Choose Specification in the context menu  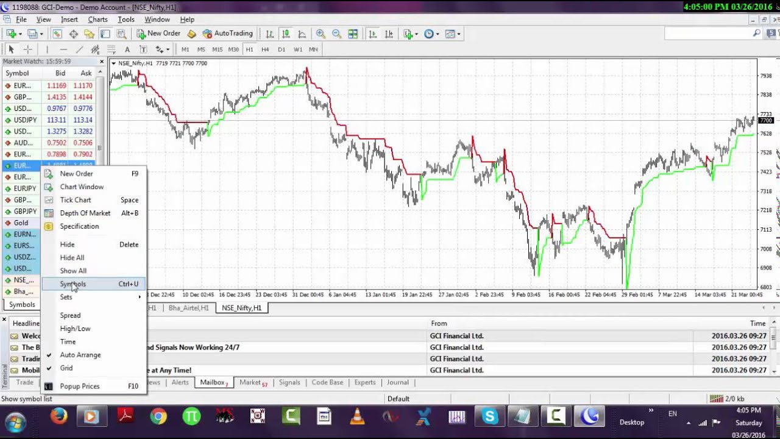point(94,226)
